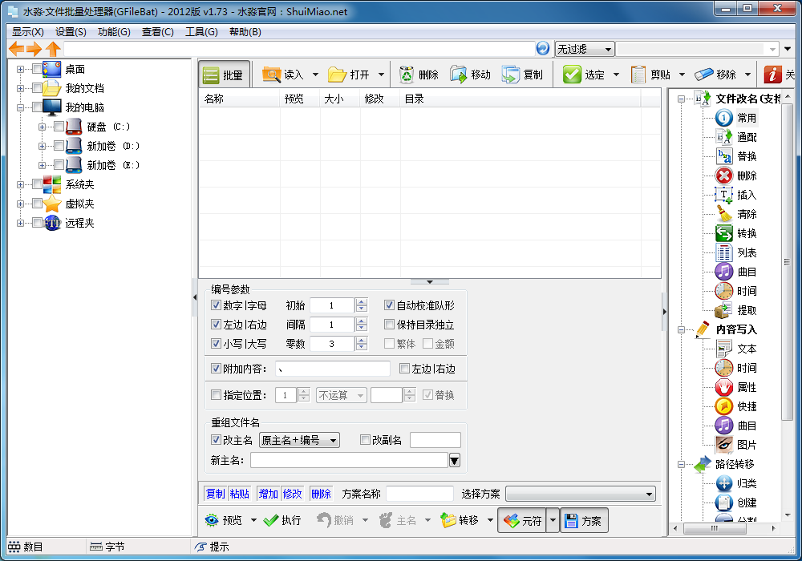Click the 剪贴 clipboard toolbar icon
The image size is (802, 561).
(638, 75)
